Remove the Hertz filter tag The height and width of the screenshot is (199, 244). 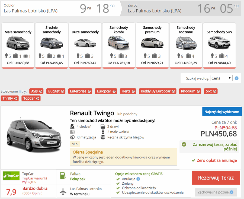(128, 91)
